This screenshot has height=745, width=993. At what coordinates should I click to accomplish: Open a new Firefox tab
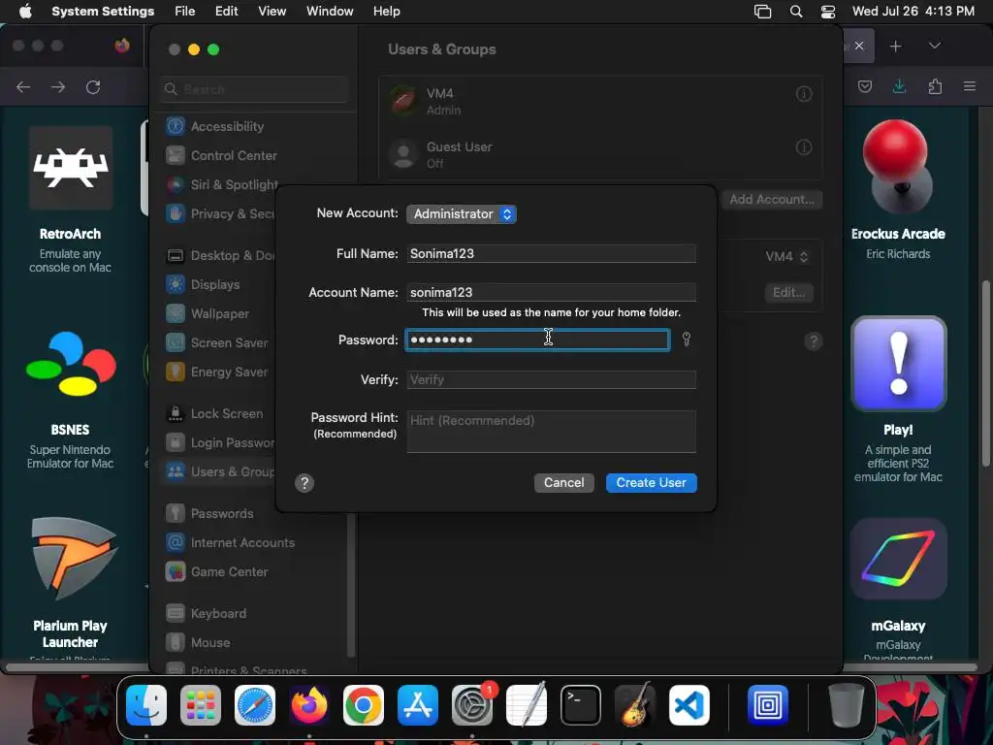[895, 47]
